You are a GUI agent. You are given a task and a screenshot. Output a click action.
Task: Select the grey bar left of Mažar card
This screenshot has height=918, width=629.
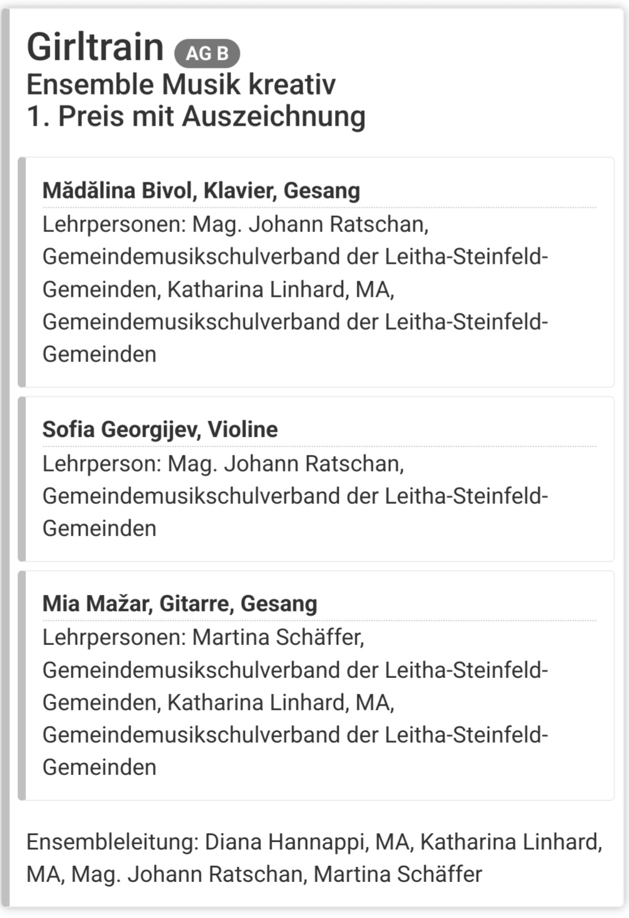pyautogui.click(x=22, y=685)
